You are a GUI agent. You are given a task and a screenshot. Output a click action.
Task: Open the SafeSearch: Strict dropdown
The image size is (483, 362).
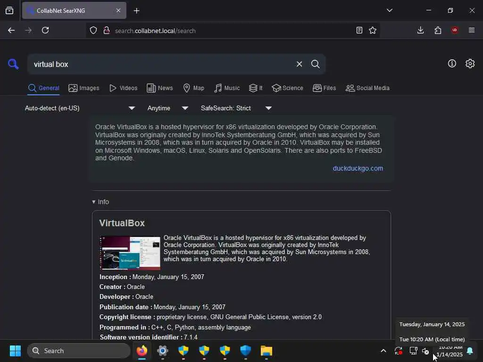[236, 108]
